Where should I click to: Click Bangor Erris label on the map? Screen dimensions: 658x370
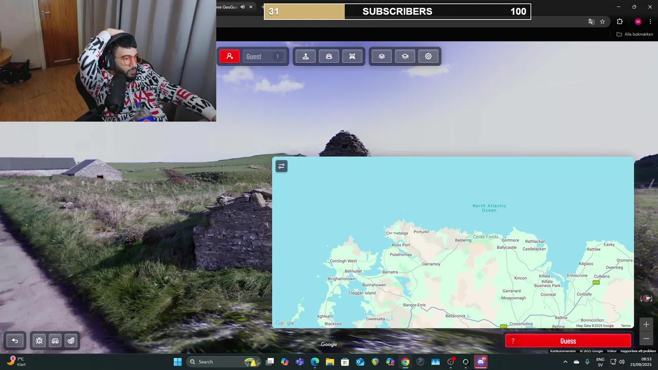(x=414, y=305)
